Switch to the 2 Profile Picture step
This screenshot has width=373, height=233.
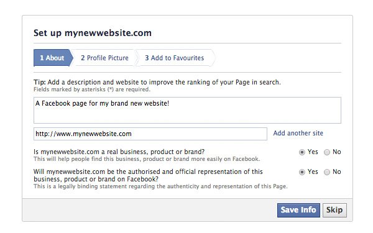click(104, 58)
